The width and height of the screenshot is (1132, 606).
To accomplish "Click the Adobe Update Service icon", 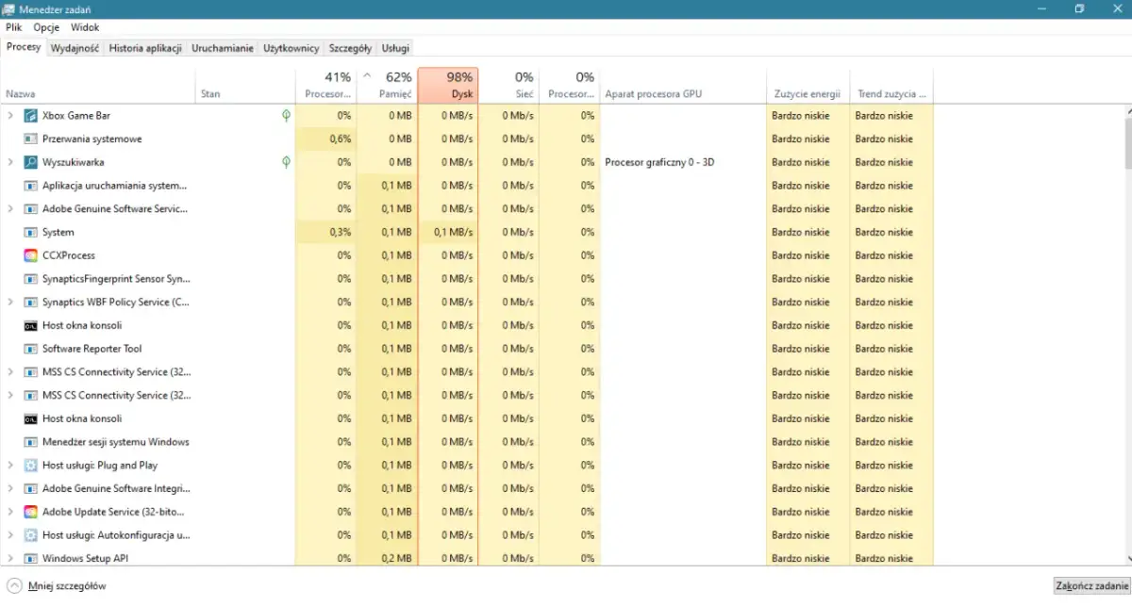I will pos(29,511).
